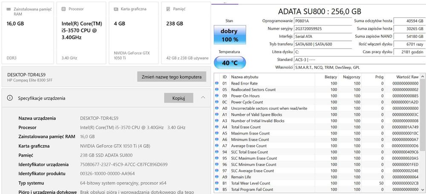This screenshot has height=194, width=426.
Task: Click Suma zapisów hosta value 30265 GB
Action: 409,29
